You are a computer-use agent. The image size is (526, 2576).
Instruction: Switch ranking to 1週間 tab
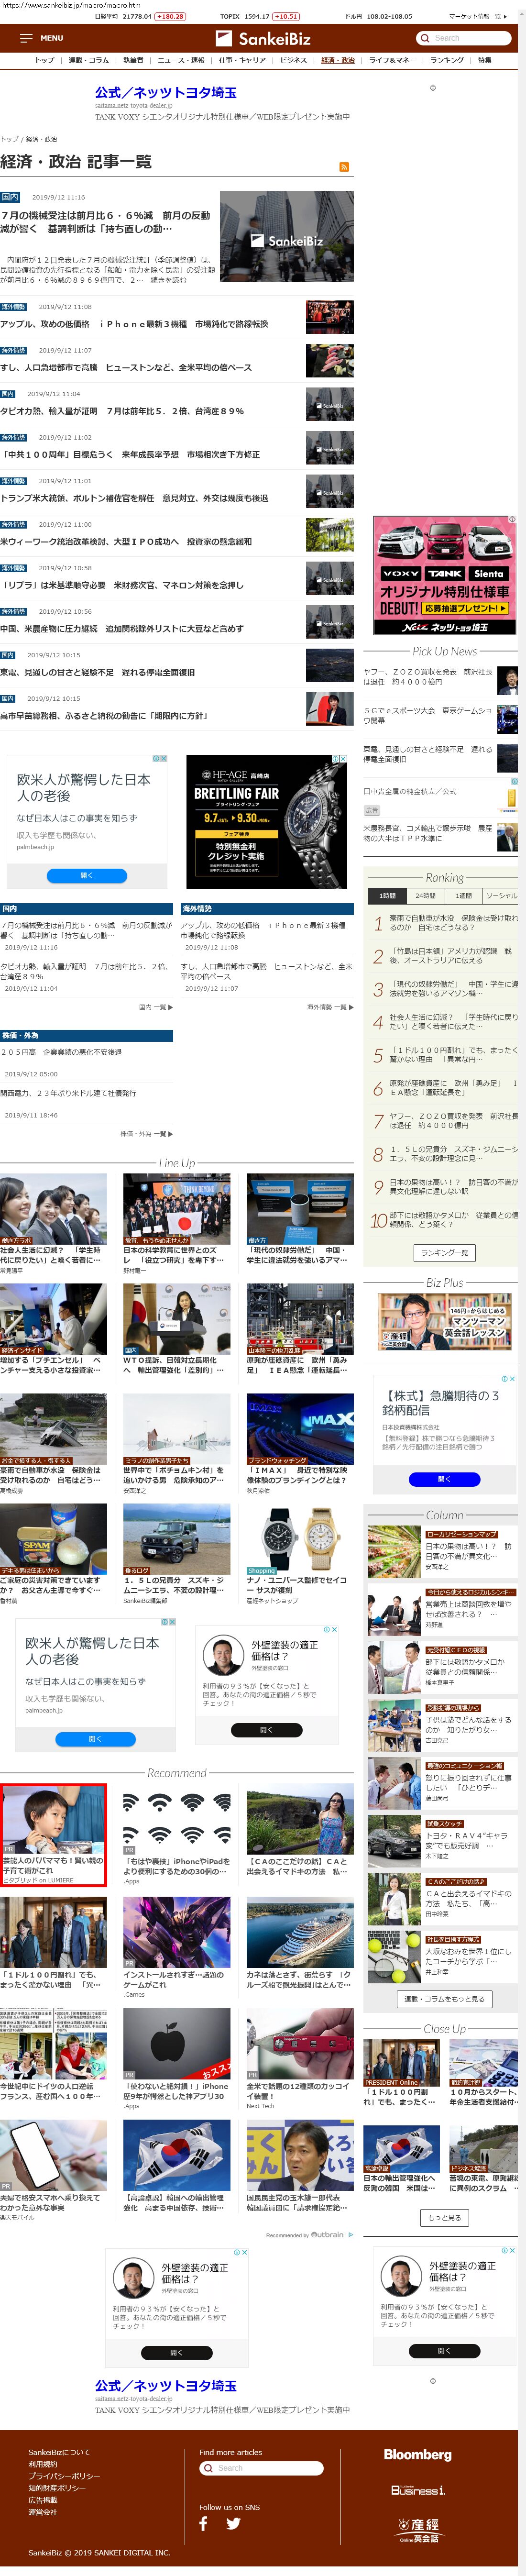(x=463, y=895)
